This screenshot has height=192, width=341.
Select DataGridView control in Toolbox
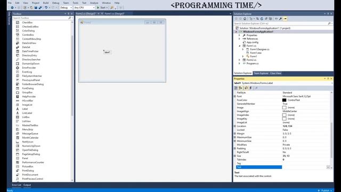pyautogui.click(x=29, y=43)
